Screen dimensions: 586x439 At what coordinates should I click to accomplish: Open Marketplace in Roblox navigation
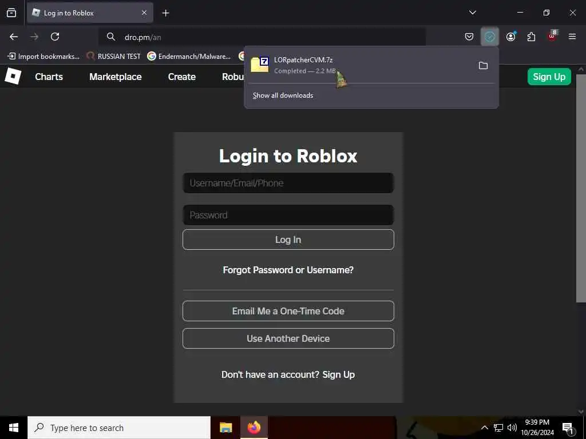(116, 77)
